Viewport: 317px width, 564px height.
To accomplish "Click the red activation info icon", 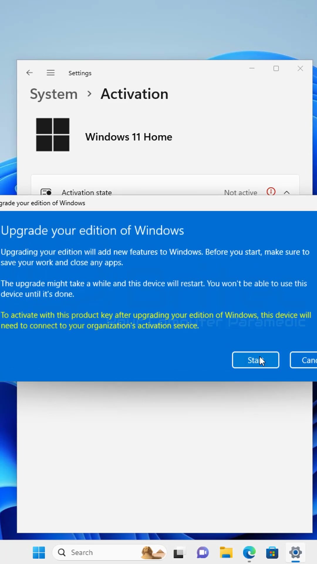I will point(271,192).
